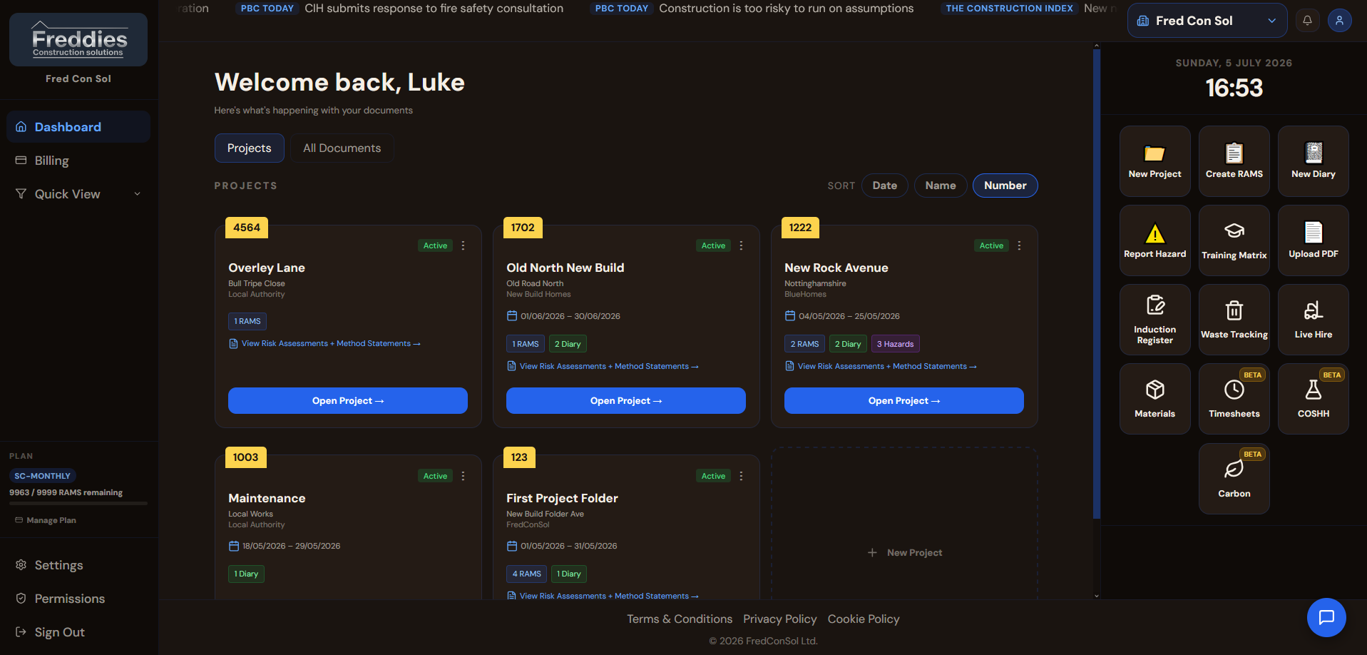The height and width of the screenshot is (655, 1367).
Task: Sort projects by Number
Action: click(1005, 186)
